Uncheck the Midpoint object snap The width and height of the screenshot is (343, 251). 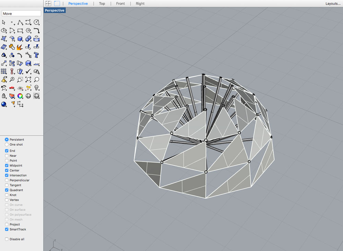click(7, 166)
